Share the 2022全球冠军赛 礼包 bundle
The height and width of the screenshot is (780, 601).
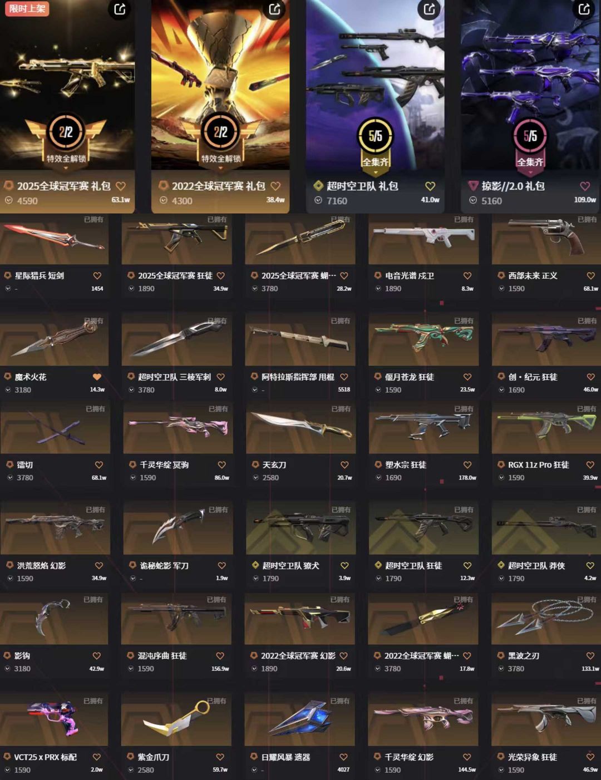[x=275, y=9]
